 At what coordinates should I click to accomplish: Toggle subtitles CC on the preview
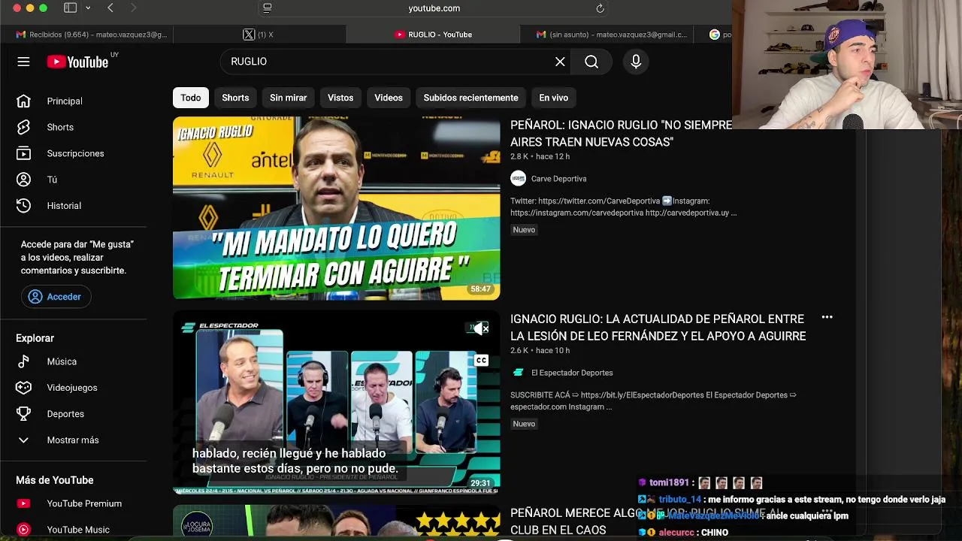(481, 361)
